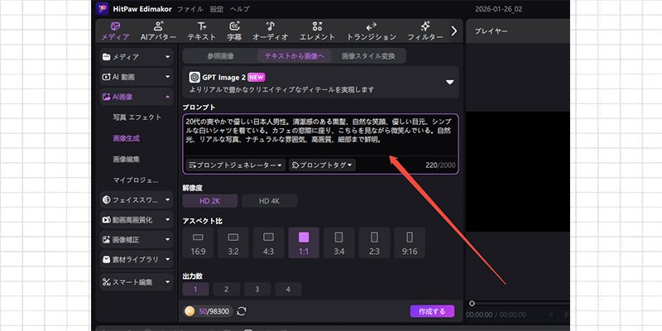
Task: Choose 3:4 aspect ratio
Action: point(339,243)
